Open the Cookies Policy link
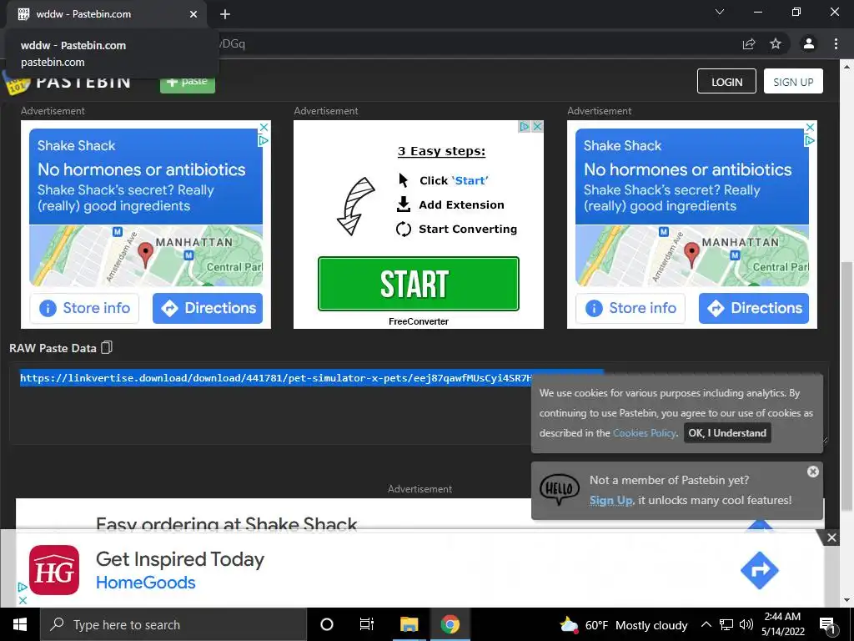854x641 pixels. click(x=645, y=433)
